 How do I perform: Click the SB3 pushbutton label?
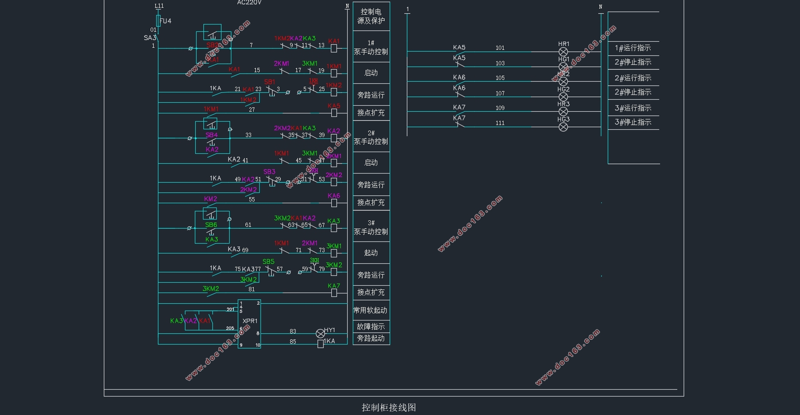point(270,172)
